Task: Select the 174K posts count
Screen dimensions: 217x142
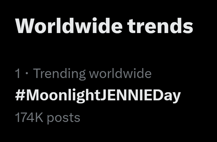Action: [48, 118]
